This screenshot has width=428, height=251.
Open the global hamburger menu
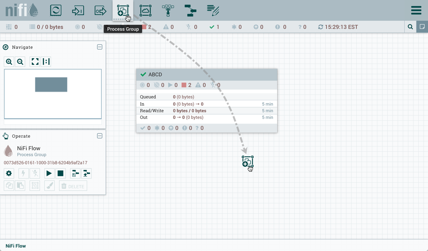(416, 10)
